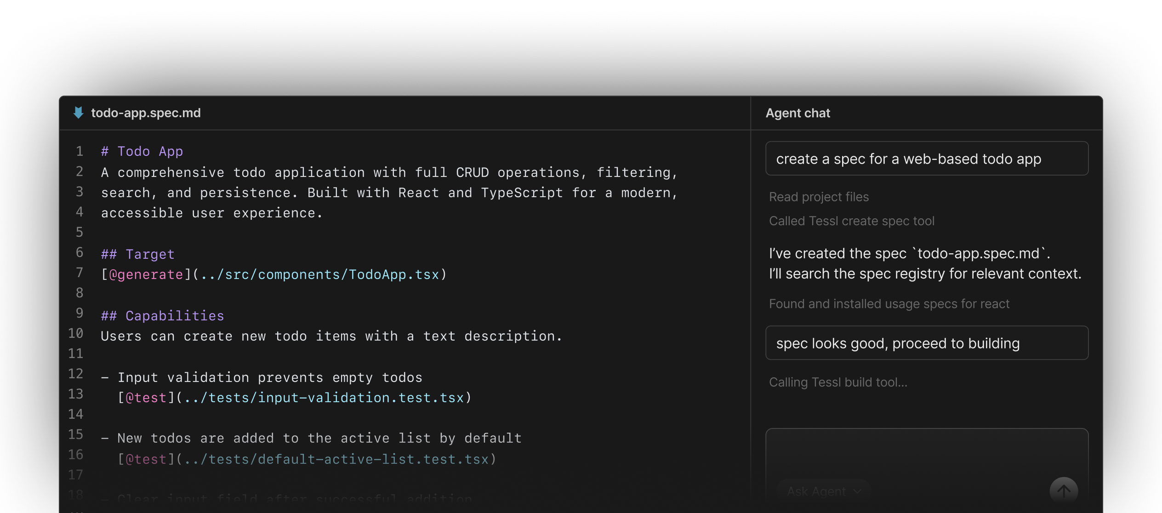
Task: Select the todo-app.spec.md file tab
Action: pyautogui.click(x=146, y=113)
